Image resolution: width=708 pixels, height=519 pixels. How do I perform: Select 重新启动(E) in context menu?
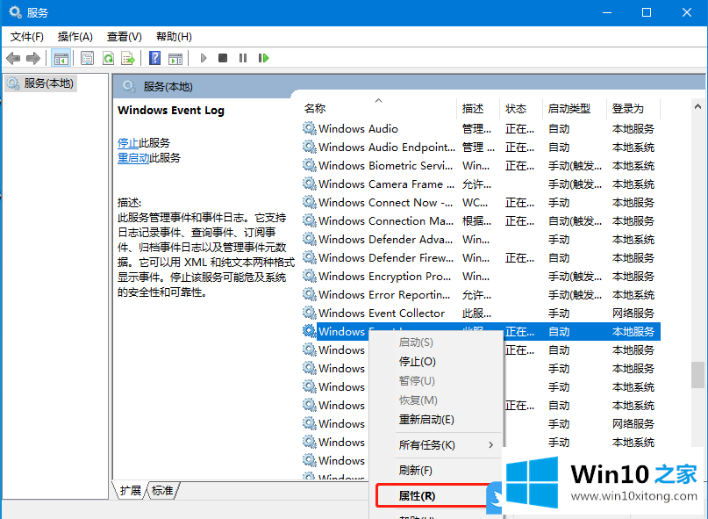[x=436, y=420]
